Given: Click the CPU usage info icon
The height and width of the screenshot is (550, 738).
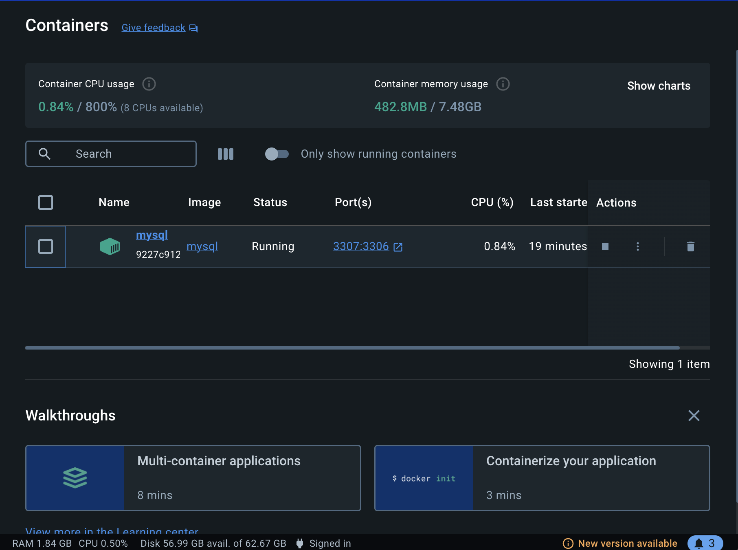Looking at the screenshot, I should point(149,84).
